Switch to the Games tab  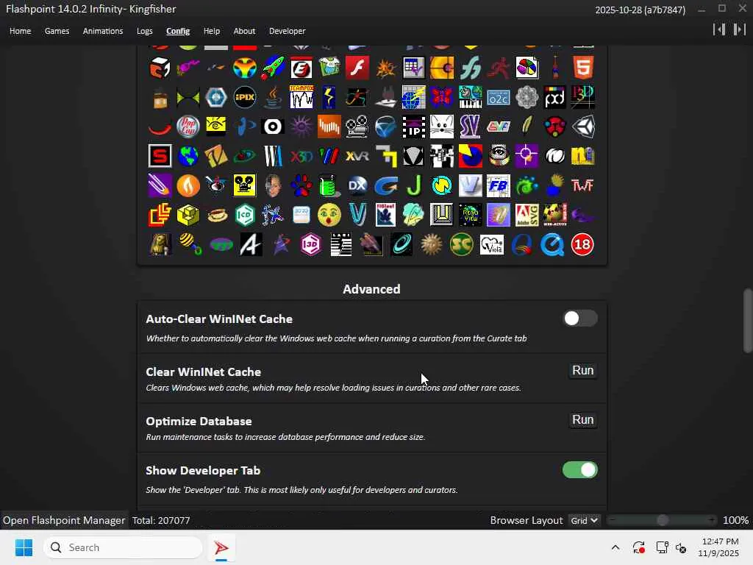pos(57,31)
